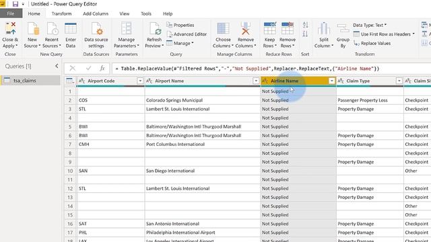Sort ascending using the A-Z icon
Screen dimensions: 431x242
click(305, 25)
